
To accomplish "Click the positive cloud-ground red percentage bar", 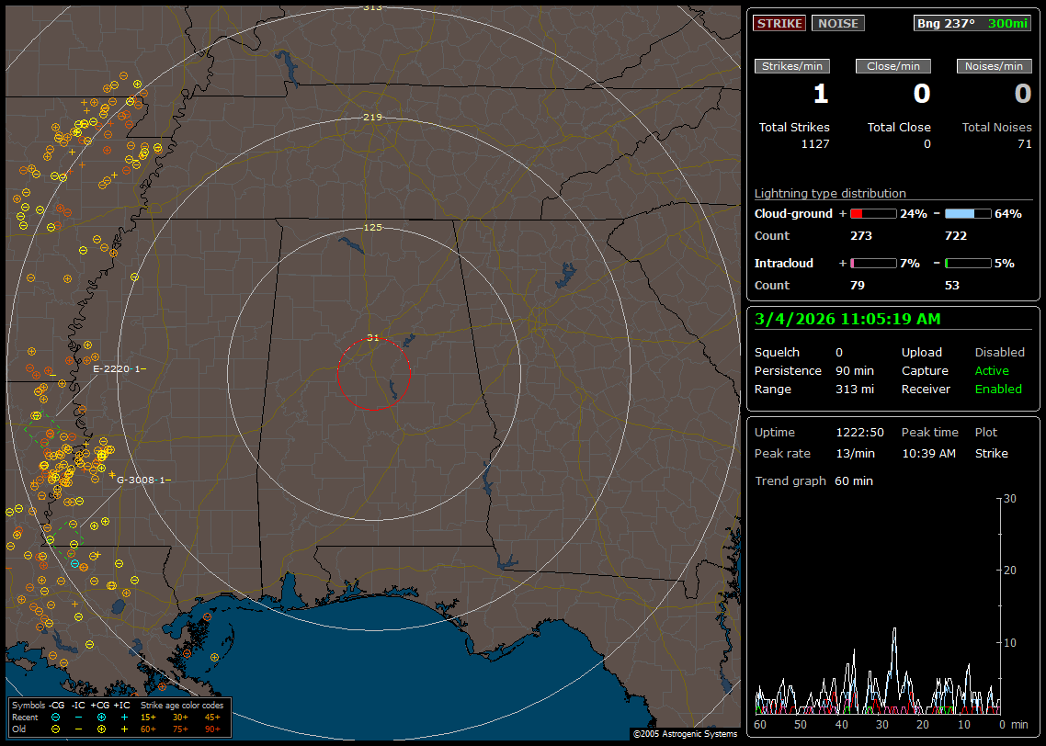I will [872, 214].
